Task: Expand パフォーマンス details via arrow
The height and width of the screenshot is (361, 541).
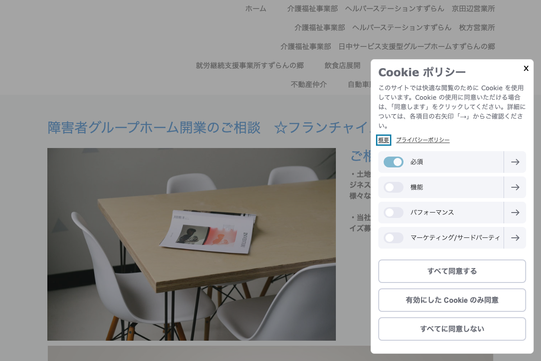Action: tap(515, 213)
